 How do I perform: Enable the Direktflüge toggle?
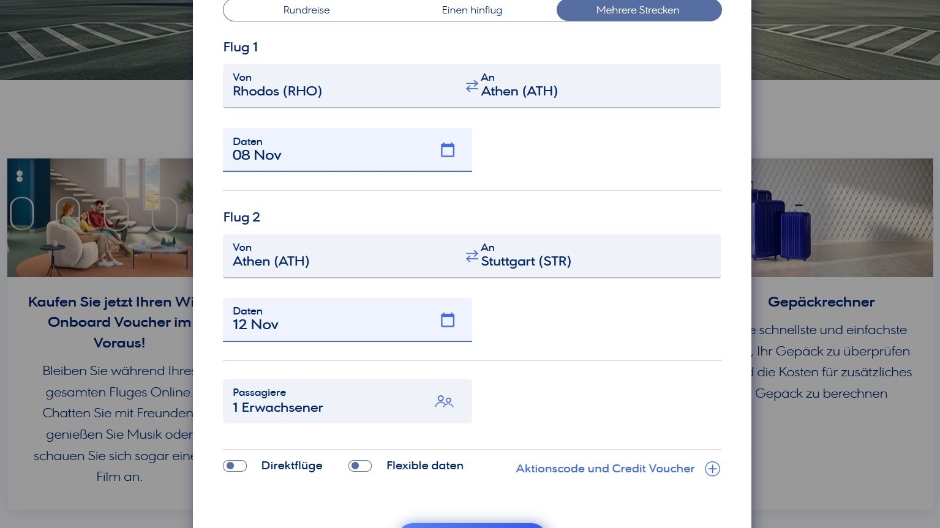pos(235,466)
